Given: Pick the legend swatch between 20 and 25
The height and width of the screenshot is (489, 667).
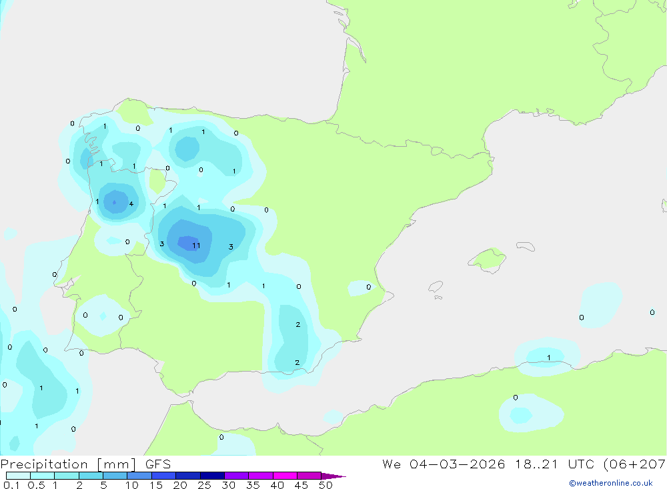Looking at the screenshot, I should 188,476.
